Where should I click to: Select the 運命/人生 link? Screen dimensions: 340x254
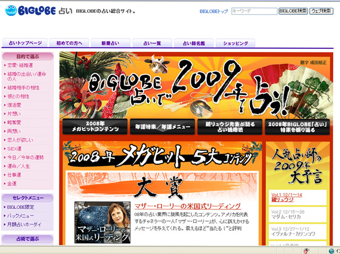coord(19,166)
